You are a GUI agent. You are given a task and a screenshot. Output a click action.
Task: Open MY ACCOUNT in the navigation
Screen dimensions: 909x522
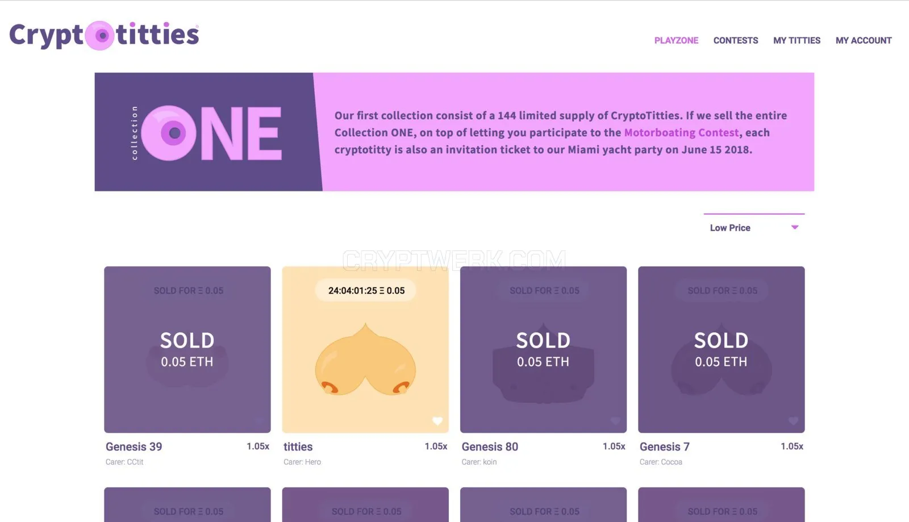pyautogui.click(x=864, y=40)
